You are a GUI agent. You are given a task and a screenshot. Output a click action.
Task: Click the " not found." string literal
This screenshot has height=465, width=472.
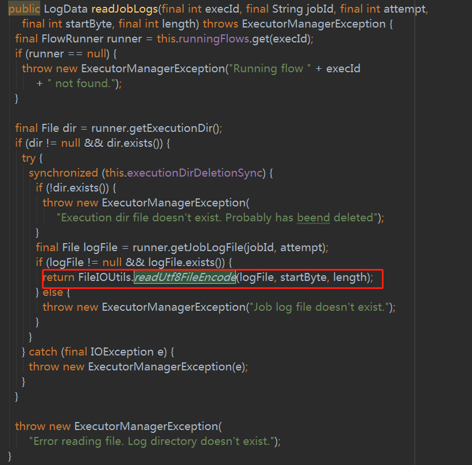(82, 84)
